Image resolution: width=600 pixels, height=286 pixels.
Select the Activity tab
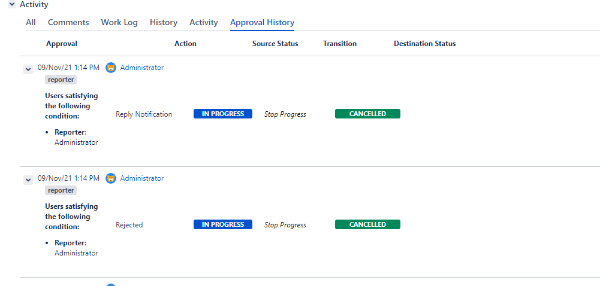[x=204, y=22]
